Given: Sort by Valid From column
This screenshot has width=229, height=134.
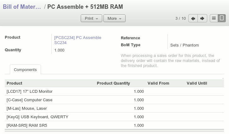Looking at the screenshot, I should pyautogui.click(x=158, y=83).
